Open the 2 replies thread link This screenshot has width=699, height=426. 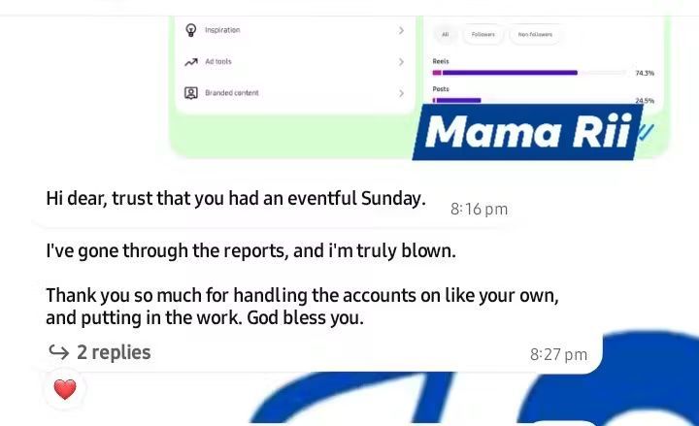point(114,352)
